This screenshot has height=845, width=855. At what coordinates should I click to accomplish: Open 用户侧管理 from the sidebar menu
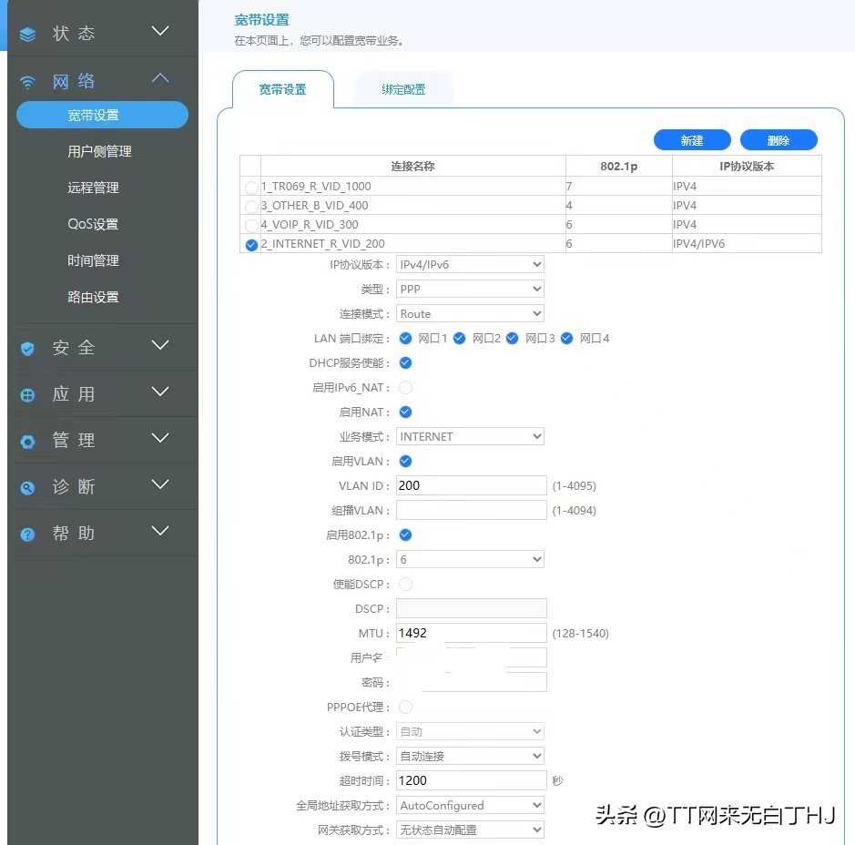pos(100,151)
